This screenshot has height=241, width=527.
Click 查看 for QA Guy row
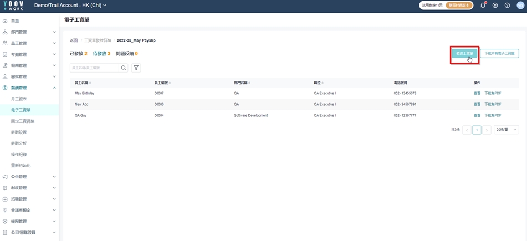tap(477, 115)
